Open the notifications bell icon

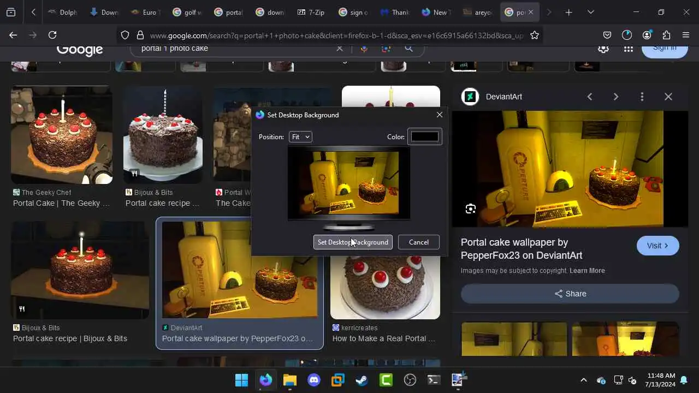(x=684, y=380)
